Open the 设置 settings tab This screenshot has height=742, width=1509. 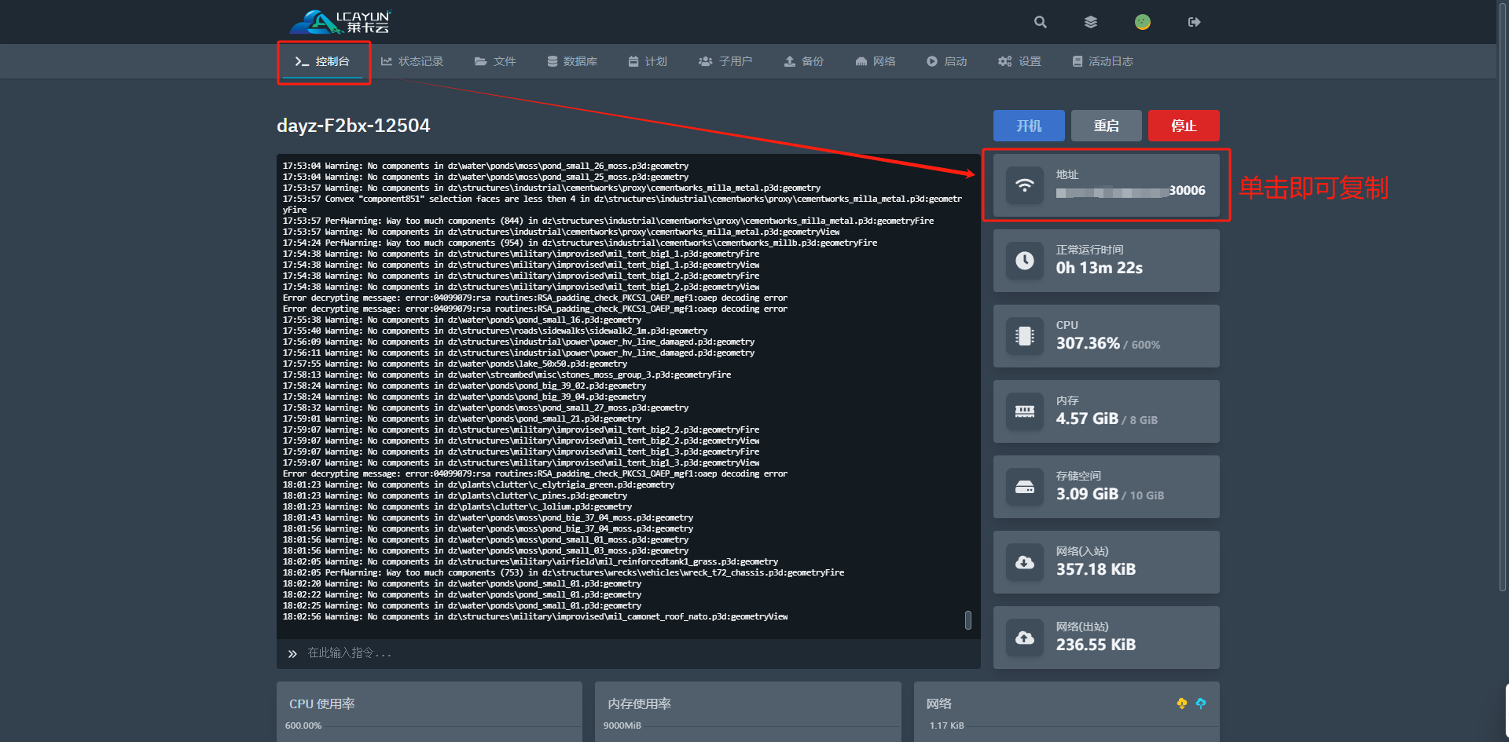pos(1019,61)
